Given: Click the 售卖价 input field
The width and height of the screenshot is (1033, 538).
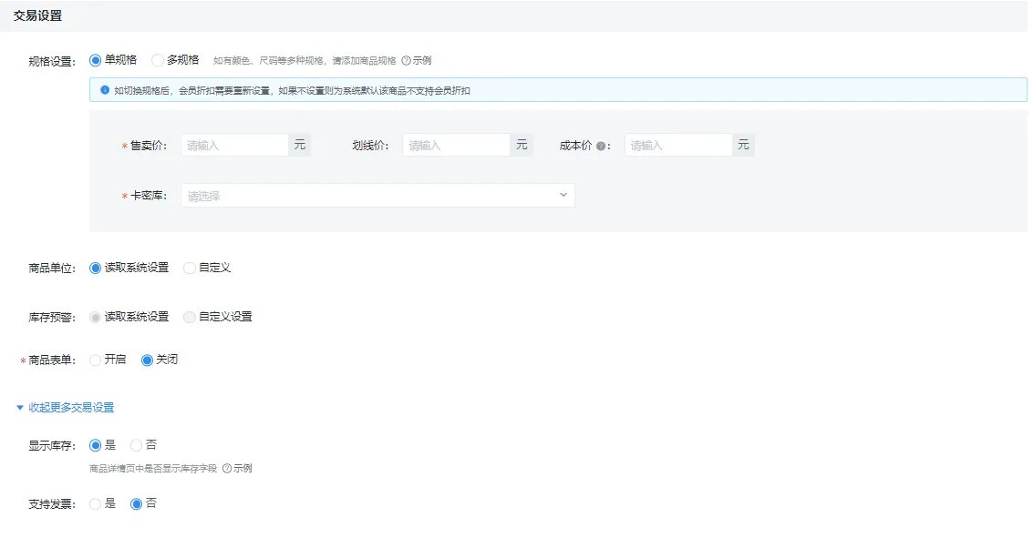Looking at the screenshot, I should pyautogui.click(x=233, y=146).
